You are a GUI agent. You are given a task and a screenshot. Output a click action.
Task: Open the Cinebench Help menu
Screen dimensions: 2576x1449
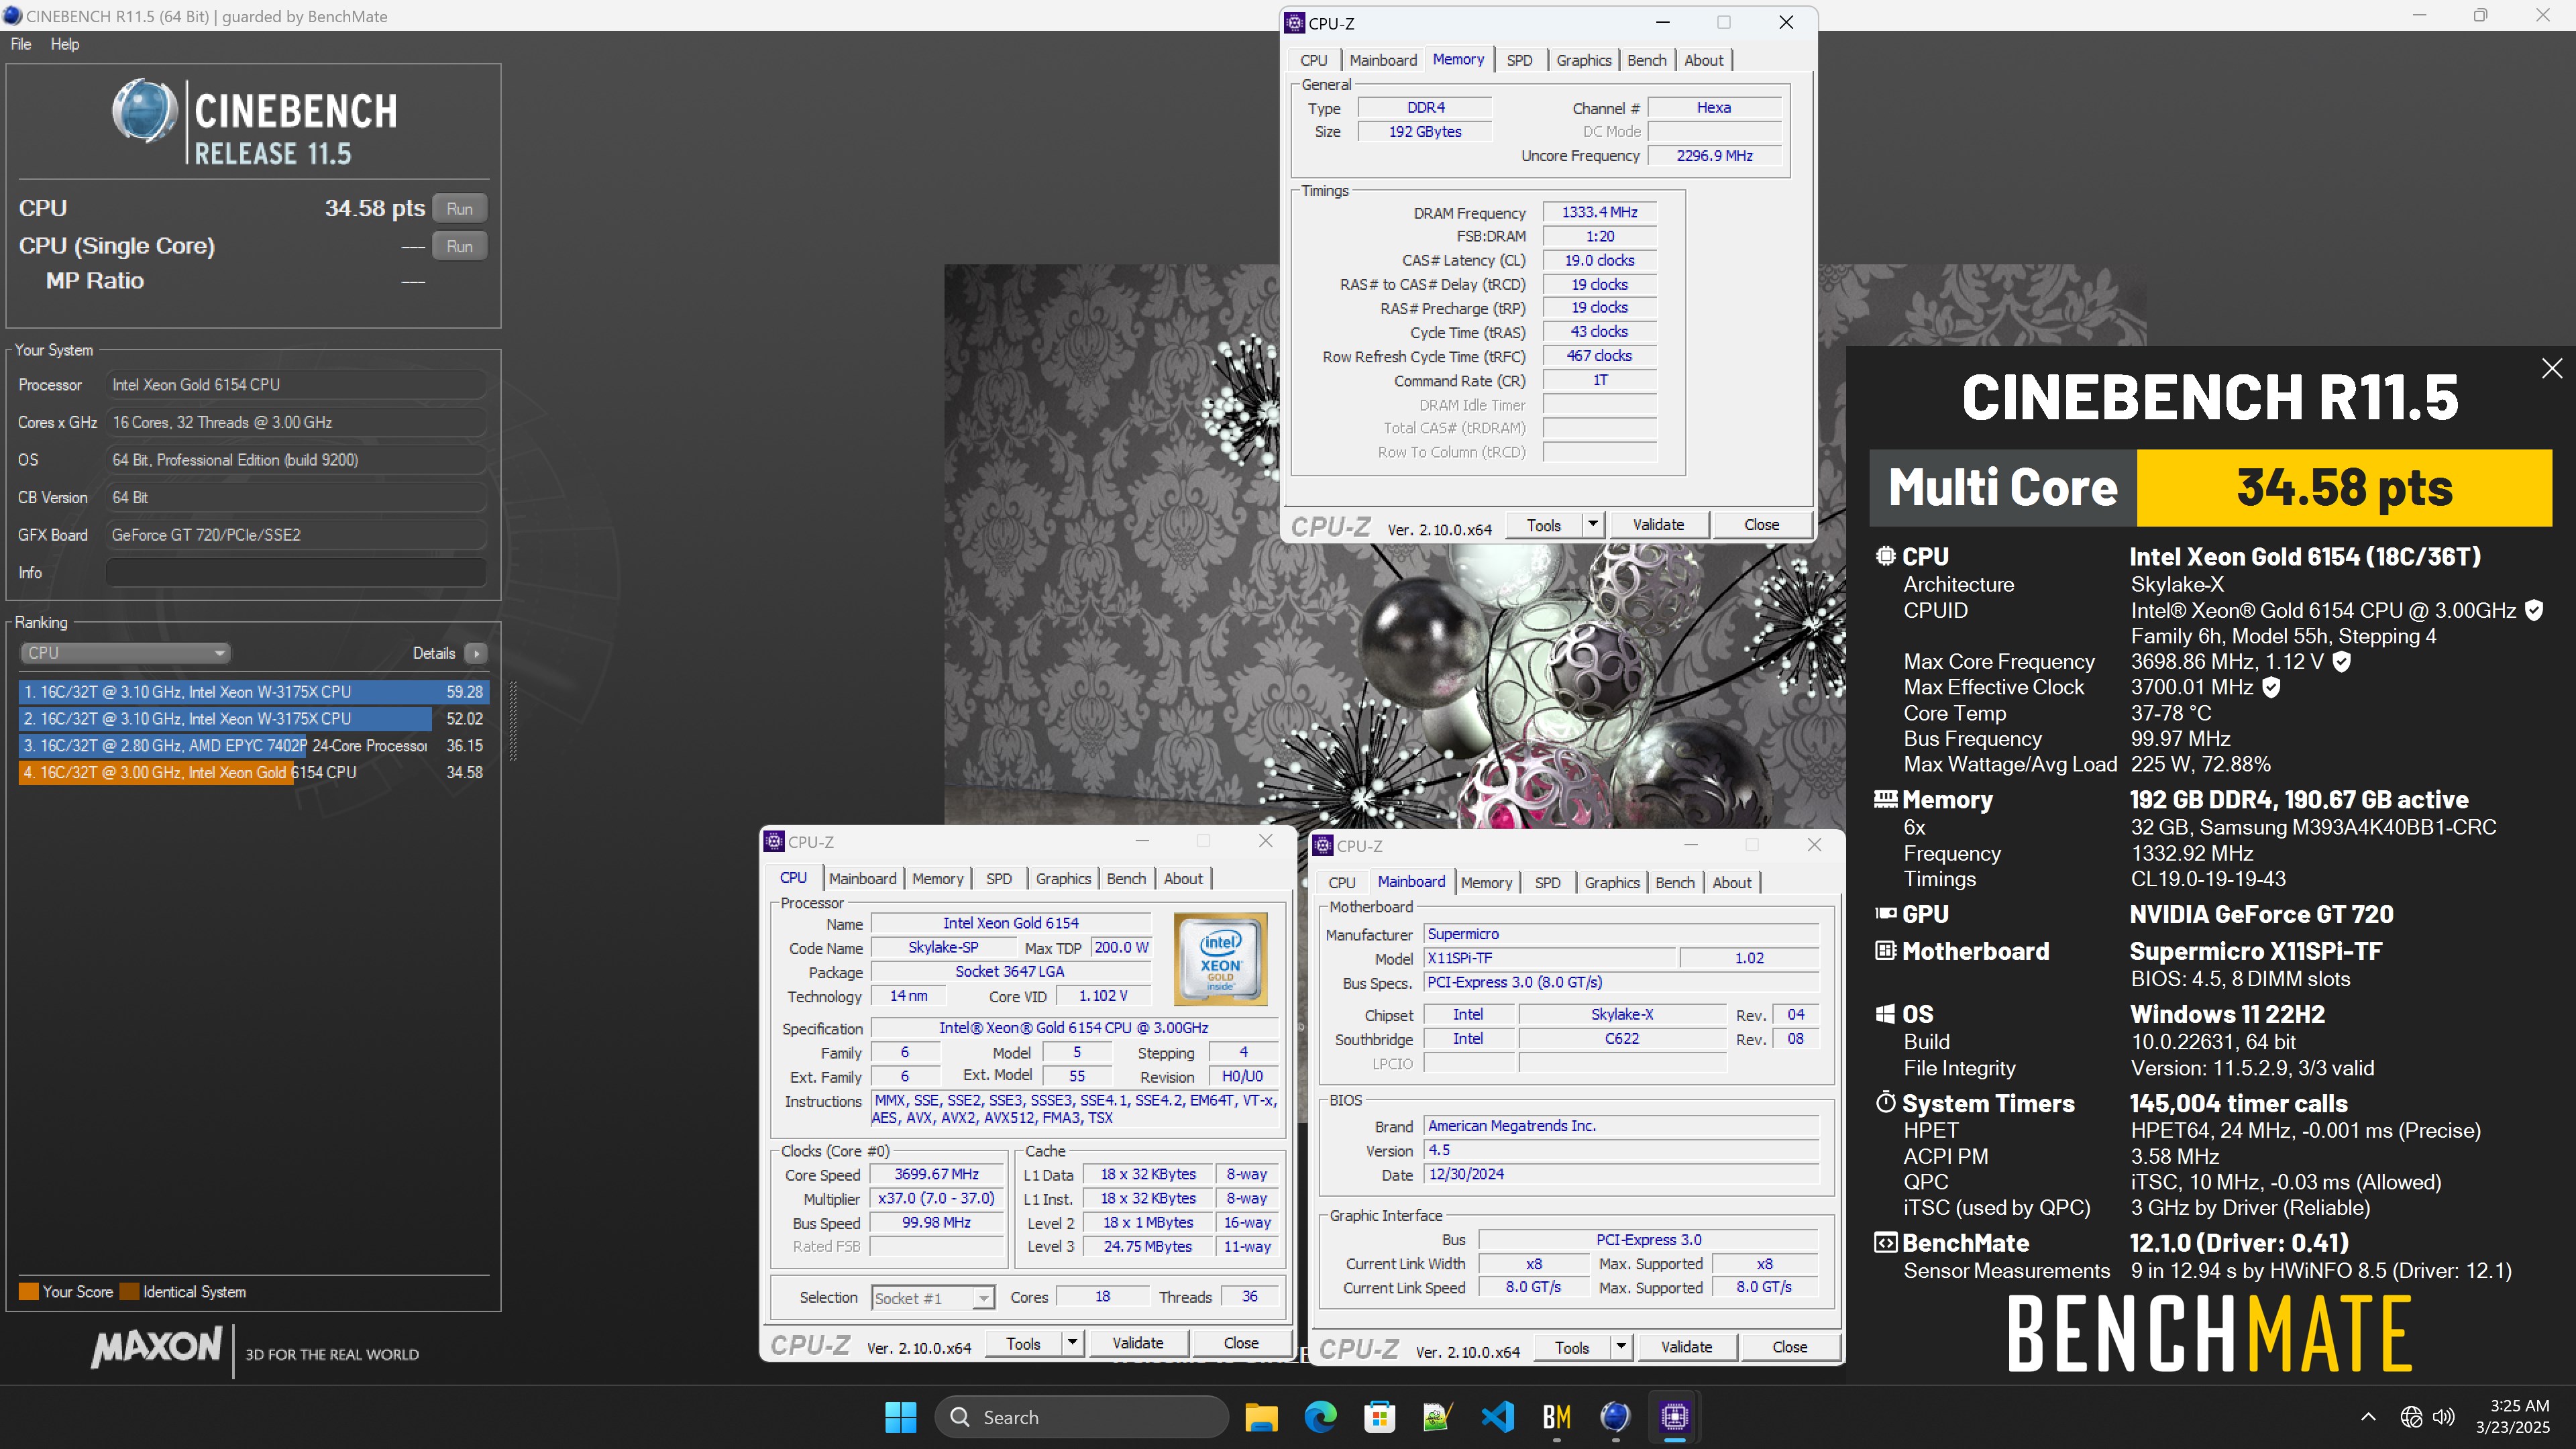click(65, 44)
